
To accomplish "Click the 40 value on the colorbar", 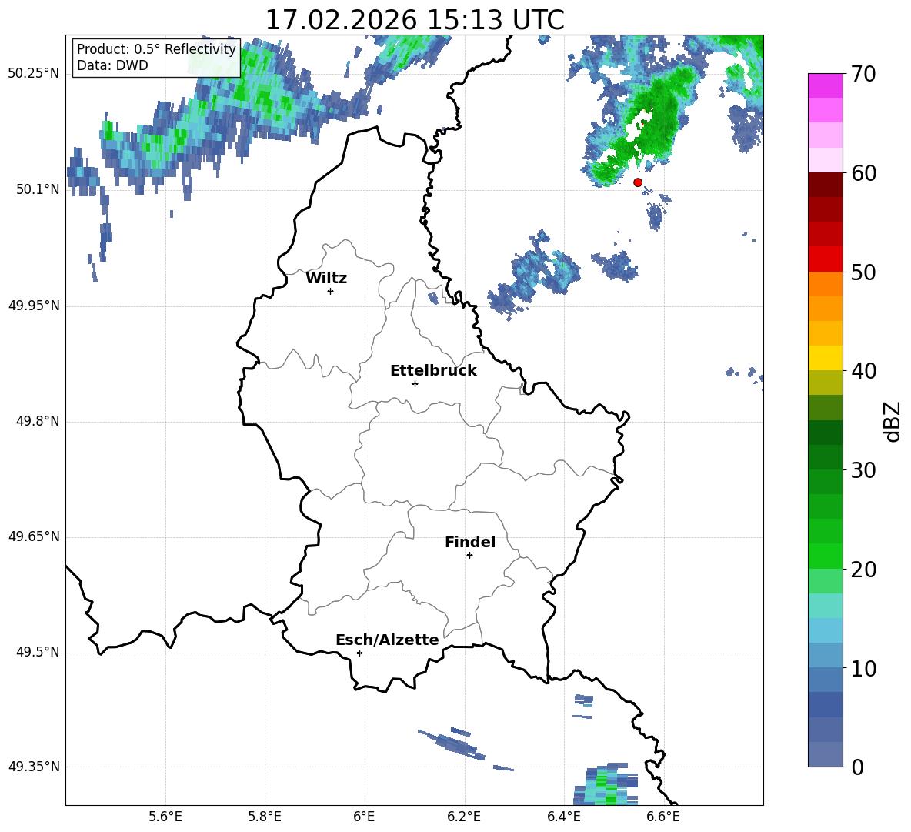I will 863,371.
